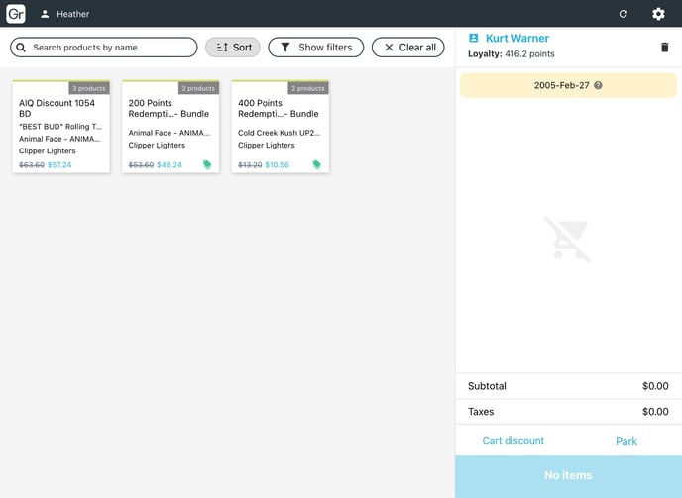The image size is (682, 498).
Task: Click the tag icon on 400 Points bundle
Action: pyautogui.click(x=317, y=164)
